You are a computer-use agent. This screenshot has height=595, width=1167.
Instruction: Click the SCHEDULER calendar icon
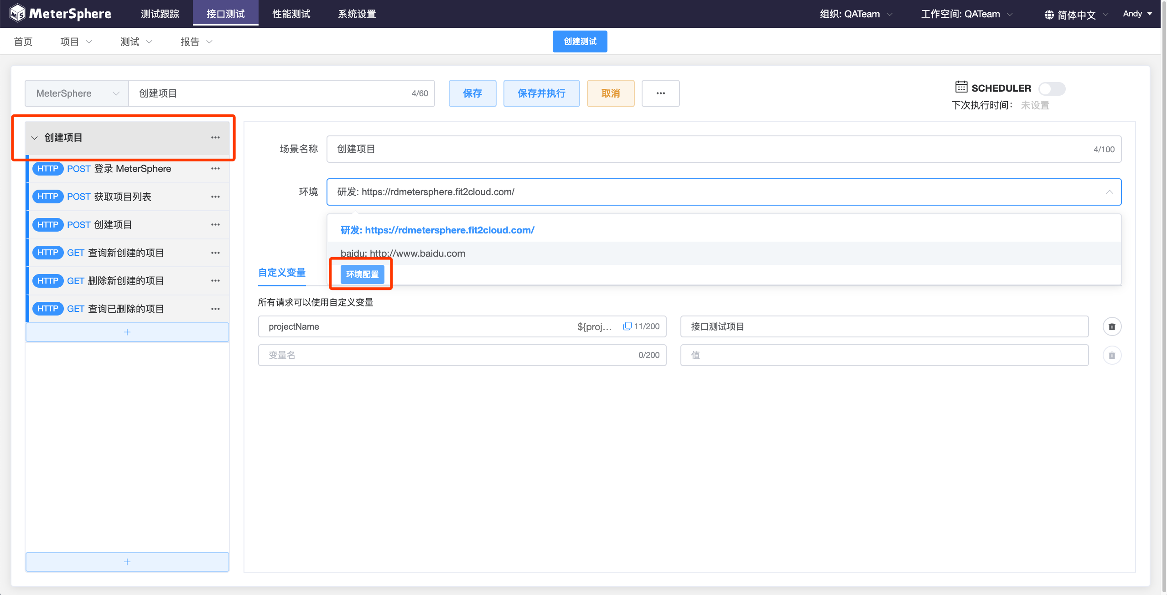coord(961,87)
